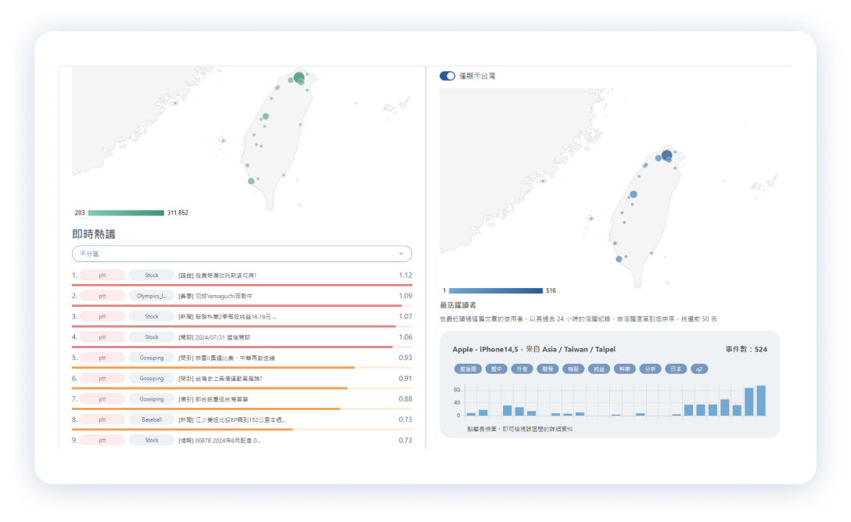Select the Gossiping board tag in row 7

pyautogui.click(x=152, y=399)
